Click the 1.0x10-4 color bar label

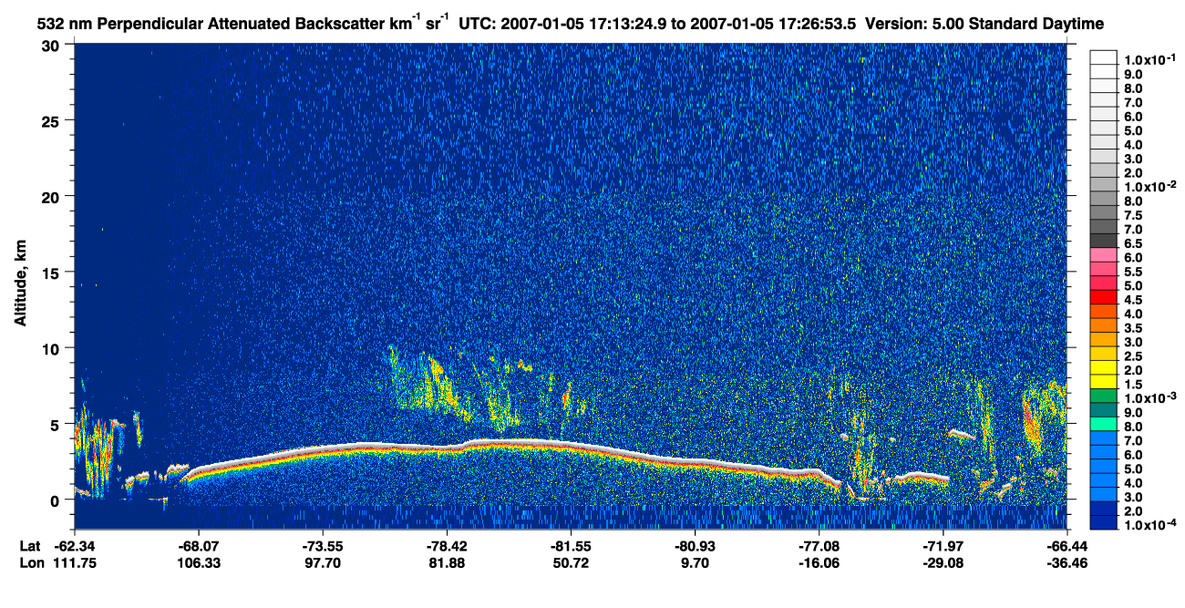1150,525
